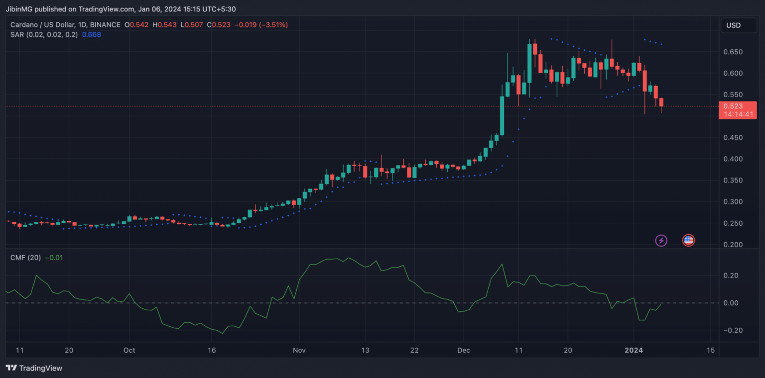Click the TradingView logo
The image size is (765, 378).
pyautogui.click(x=34, y=368)
